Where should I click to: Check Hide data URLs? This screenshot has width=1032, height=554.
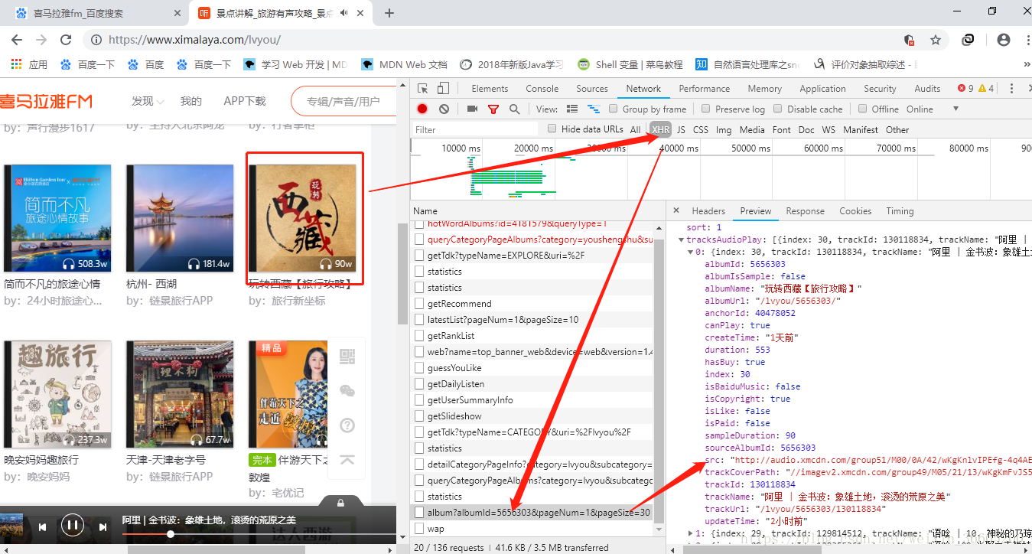click(552, 129)
